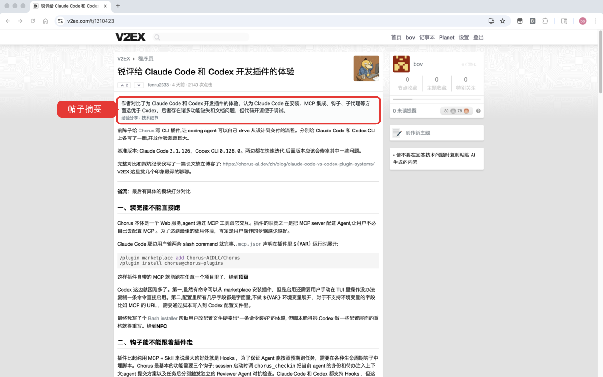Screen dimensions: 603x377
Task: Open the coin balance 30 / 78 badge
Action: tap(456, 111)
